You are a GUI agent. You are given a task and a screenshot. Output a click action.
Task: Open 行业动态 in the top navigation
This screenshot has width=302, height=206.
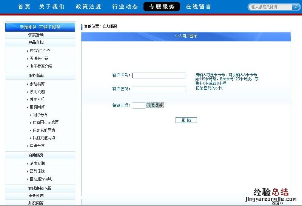[x=125, y=7]
